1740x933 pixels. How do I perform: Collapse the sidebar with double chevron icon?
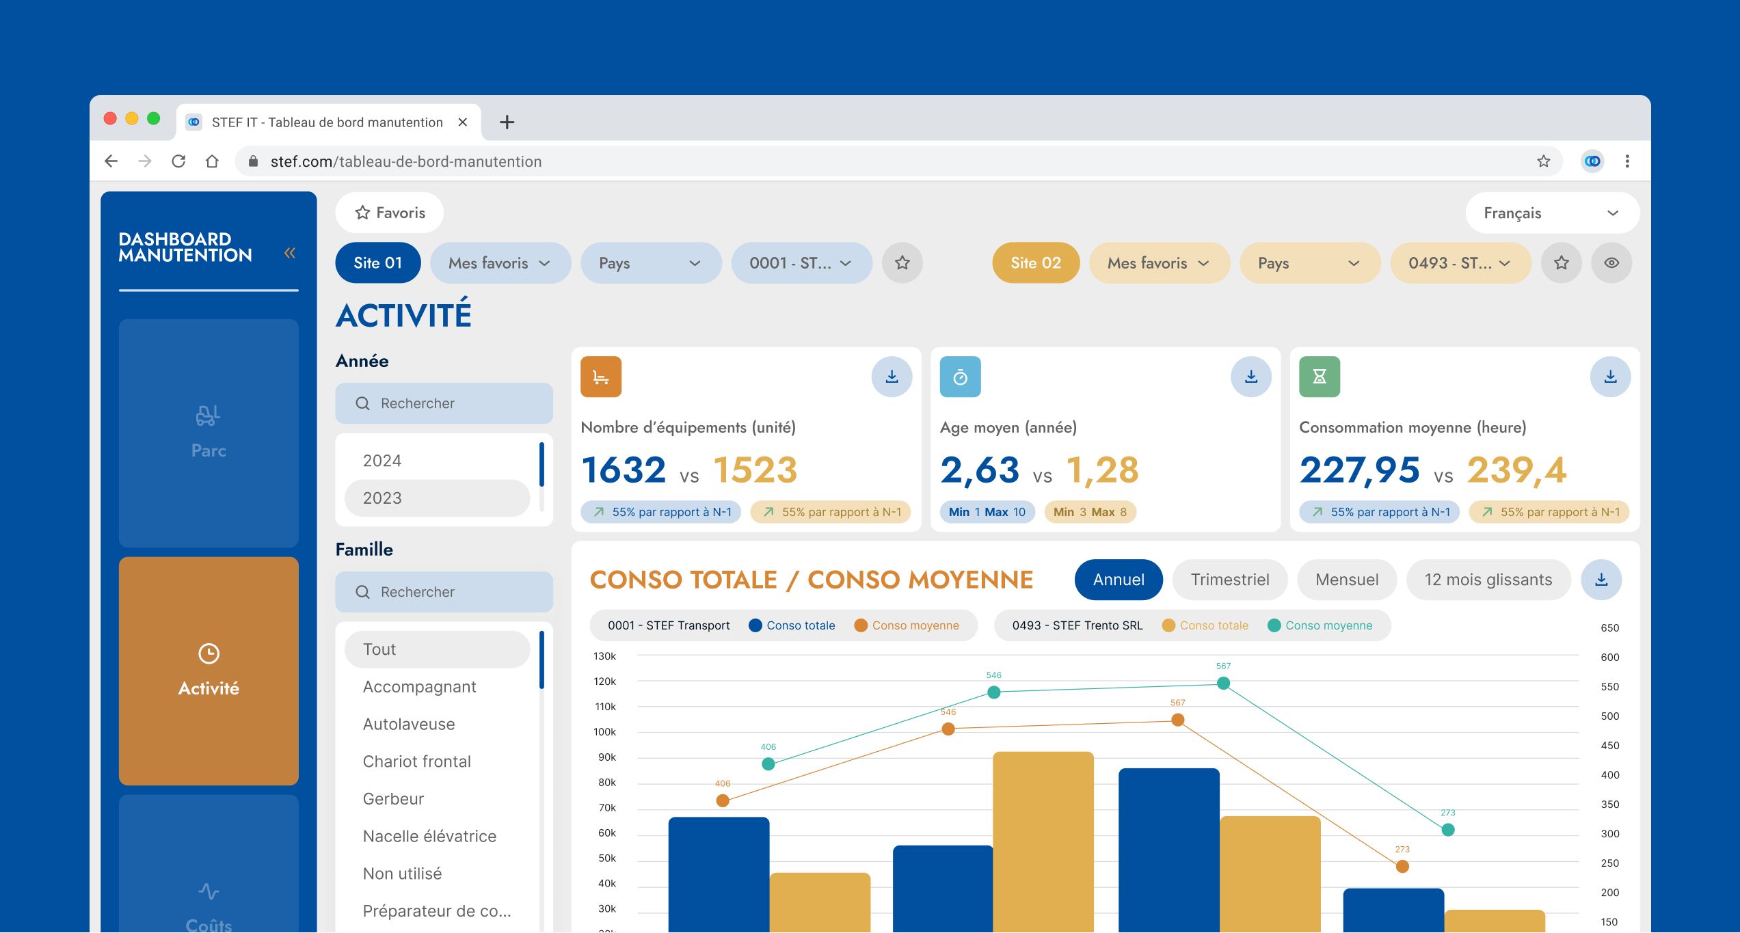click(x=290, y=253)
